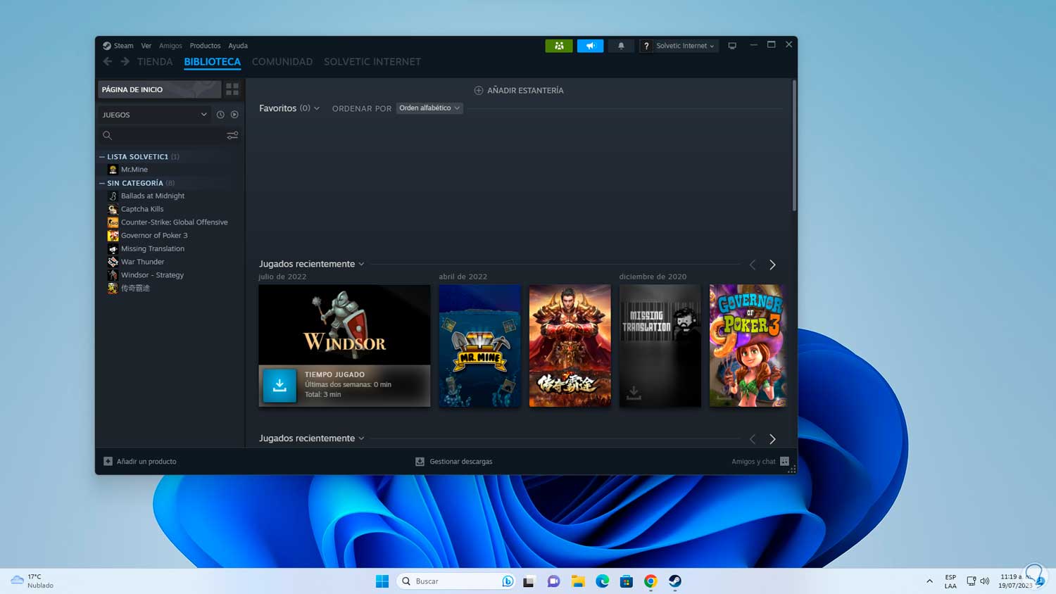Go back using the left navigation arrow
The image size is (1056, 594).
pos(108,62)
